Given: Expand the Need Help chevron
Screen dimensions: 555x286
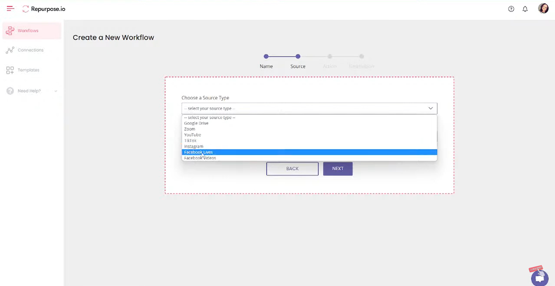Looking at the screenshot, I should coord(56,91).
